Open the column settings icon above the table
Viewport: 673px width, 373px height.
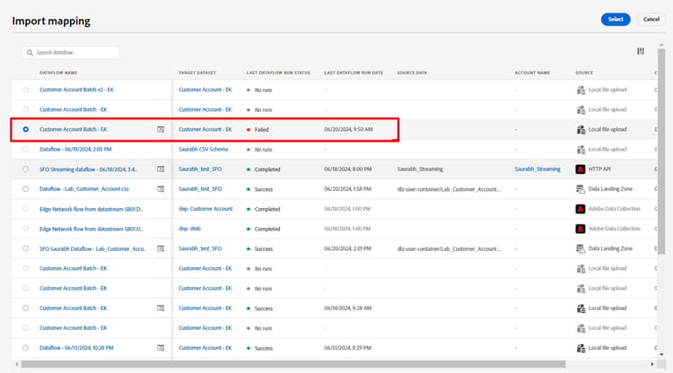click(641, 51)
